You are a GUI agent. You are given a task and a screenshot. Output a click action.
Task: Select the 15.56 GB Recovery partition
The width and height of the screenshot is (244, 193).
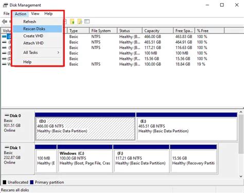coord(194,161)
